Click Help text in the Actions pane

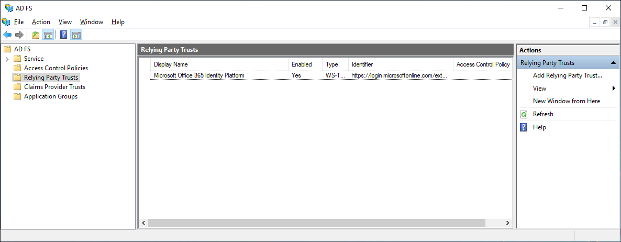coord(539,127)
